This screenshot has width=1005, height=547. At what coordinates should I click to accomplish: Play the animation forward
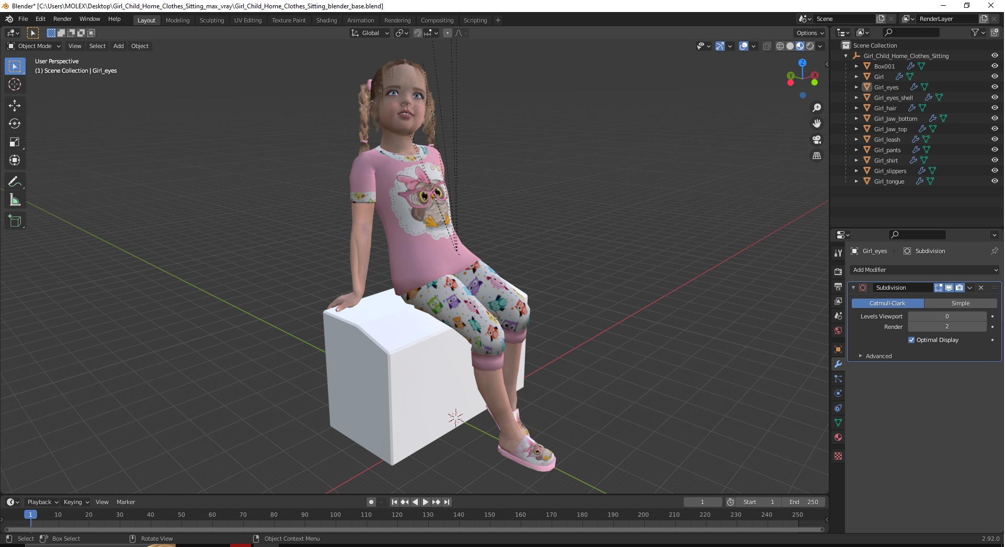tap(426, 502)
